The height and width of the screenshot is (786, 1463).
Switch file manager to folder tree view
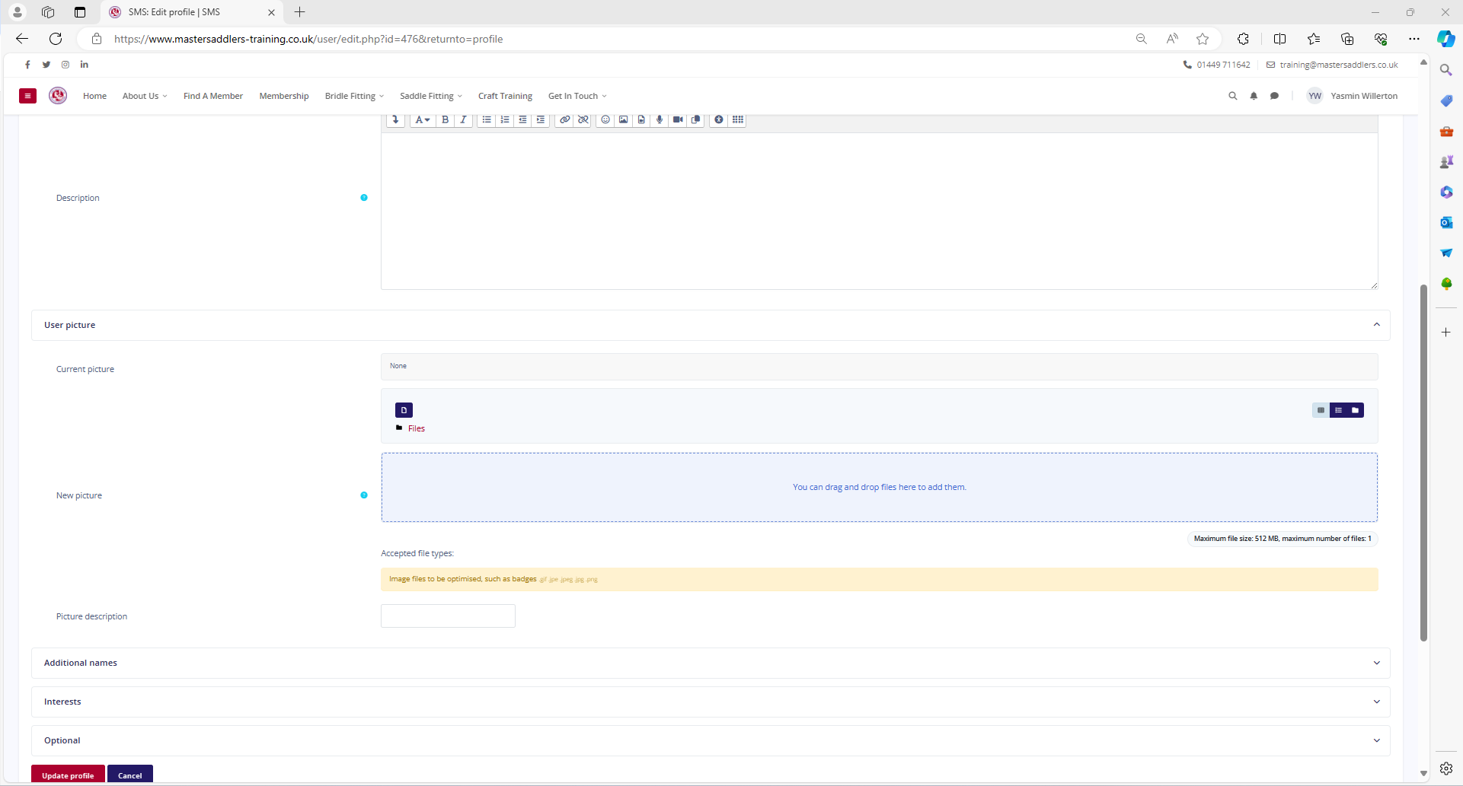pyautogui.click(x=1356, y=410)
